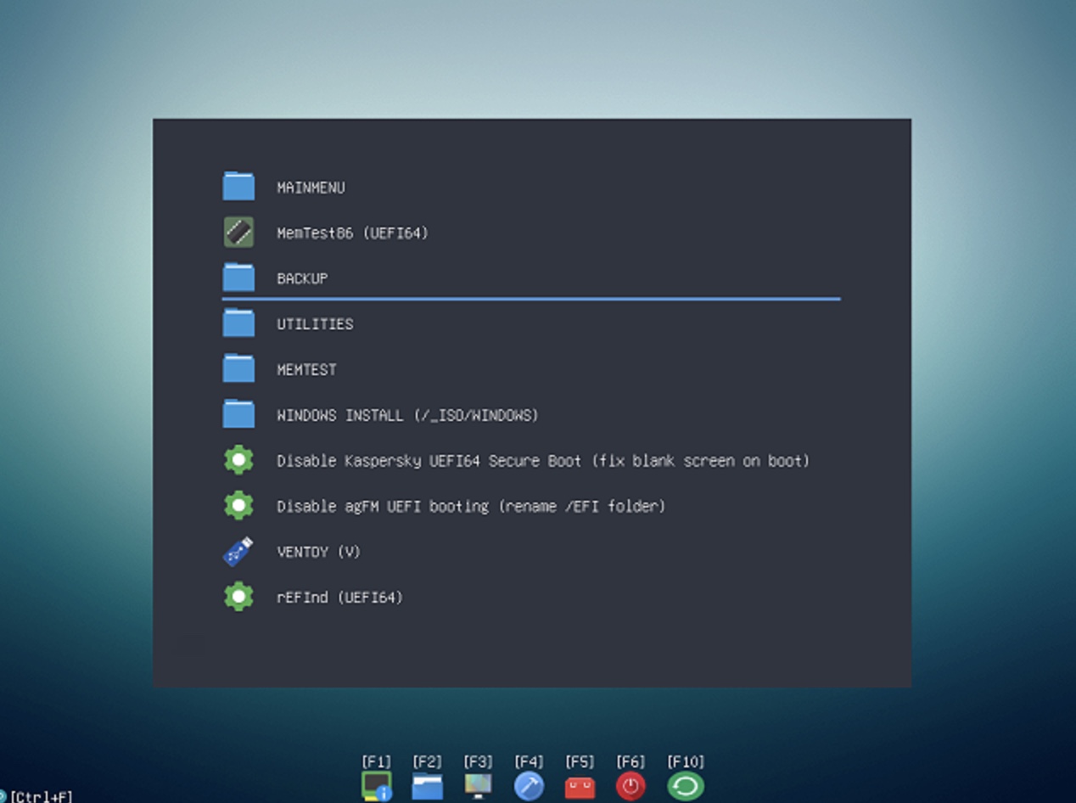Viewport: 1076px width, 803px height.
Task: Open WINDOWS INSTALL (/_ISO/WINDOWS) folder
Action: click(x=531, y=415)
